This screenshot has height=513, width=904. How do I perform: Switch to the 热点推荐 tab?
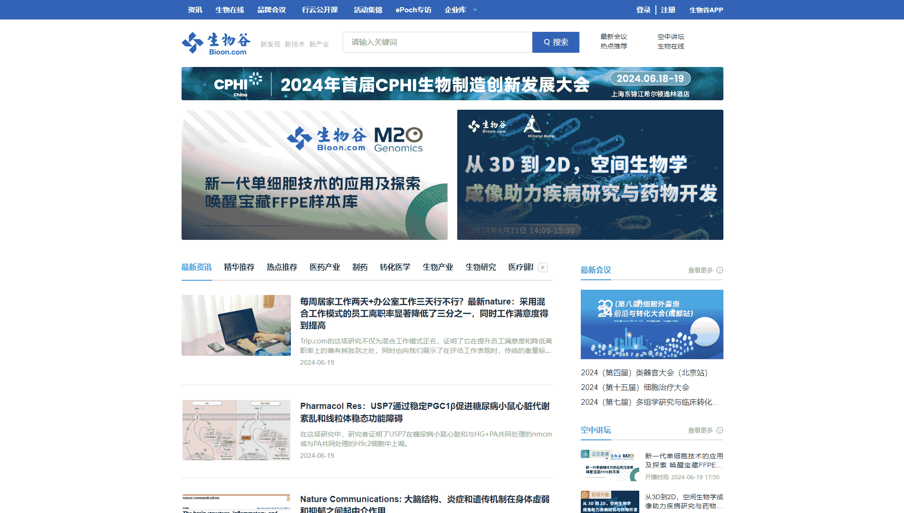pyautogui.click(x=282, y=267)
